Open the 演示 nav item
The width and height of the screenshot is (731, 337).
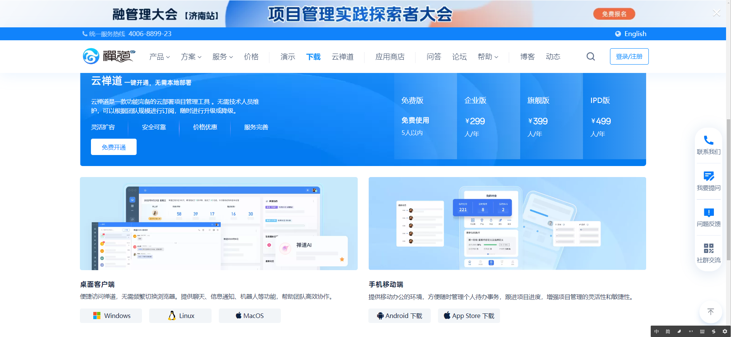pos(288,57)
